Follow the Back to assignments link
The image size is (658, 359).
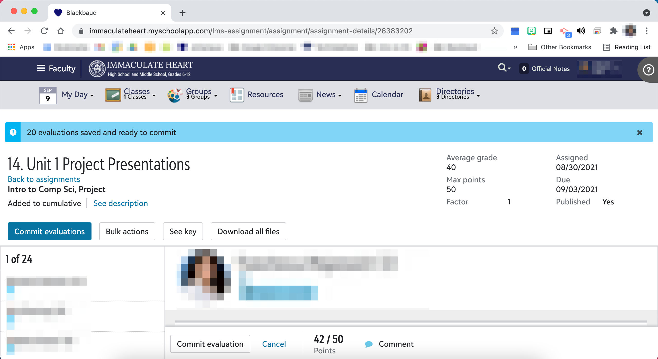click(44, 179)
